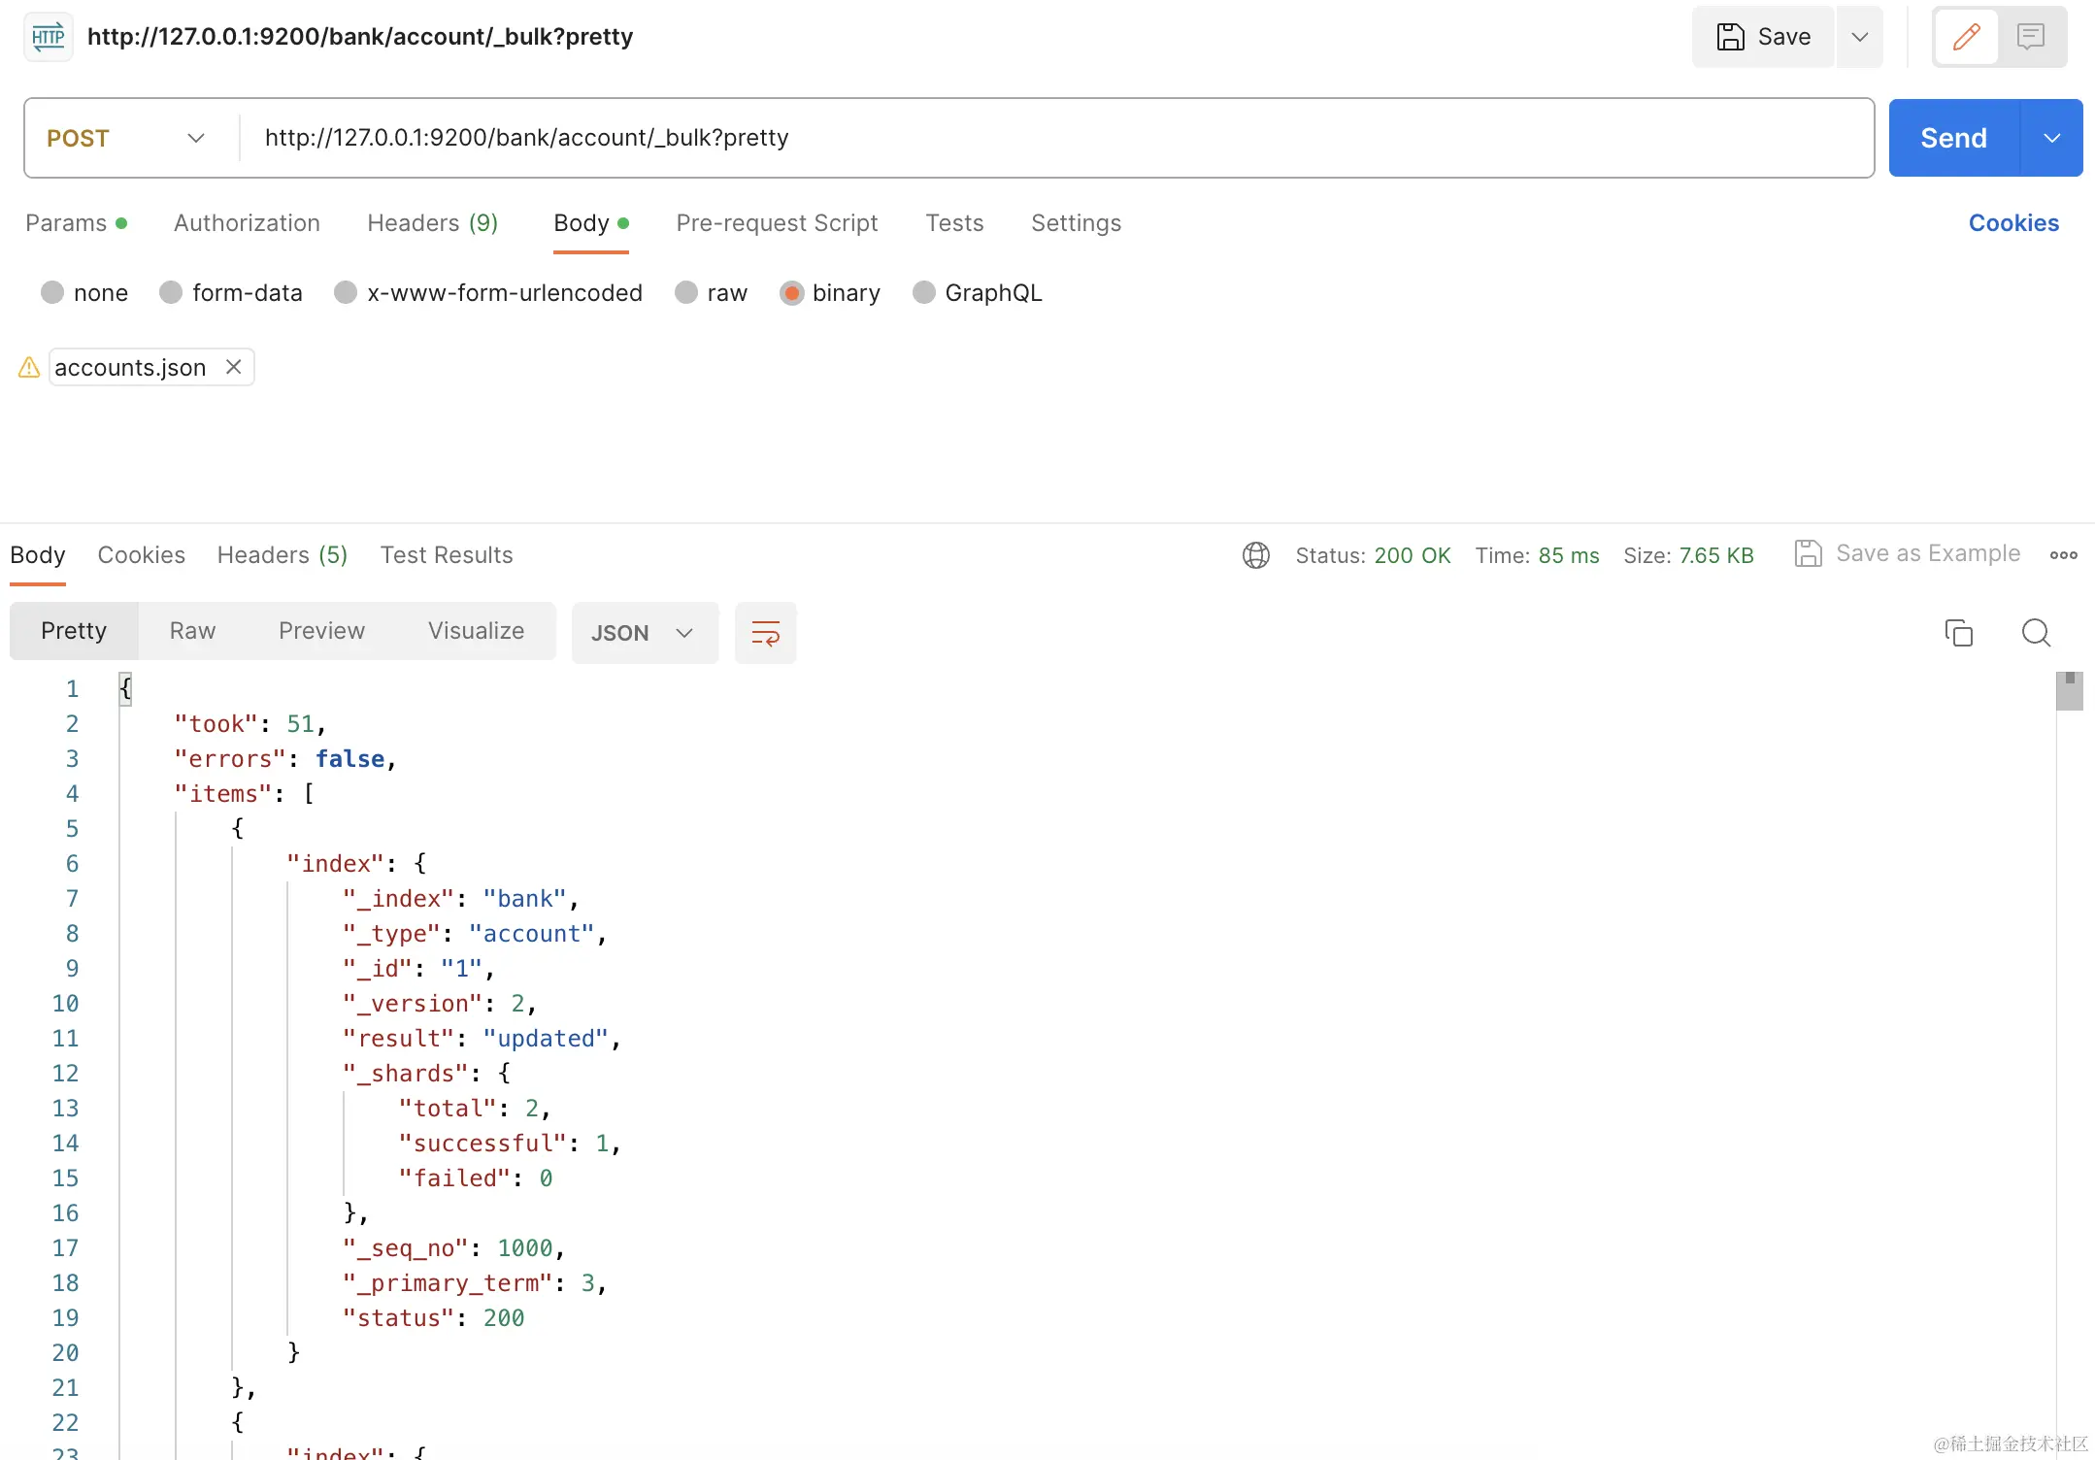Click the response scrollbar thumb
The width and height of the screenshot is (2095, 1460).
2069,692
